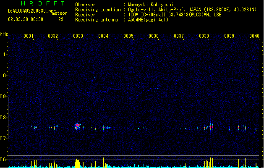Click the Receiving Location label
The height and width of the screenshot is (168, 264).
click(98, 10)
